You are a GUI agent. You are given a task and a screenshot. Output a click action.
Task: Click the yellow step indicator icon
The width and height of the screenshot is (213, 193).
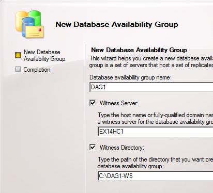[18, 55]
